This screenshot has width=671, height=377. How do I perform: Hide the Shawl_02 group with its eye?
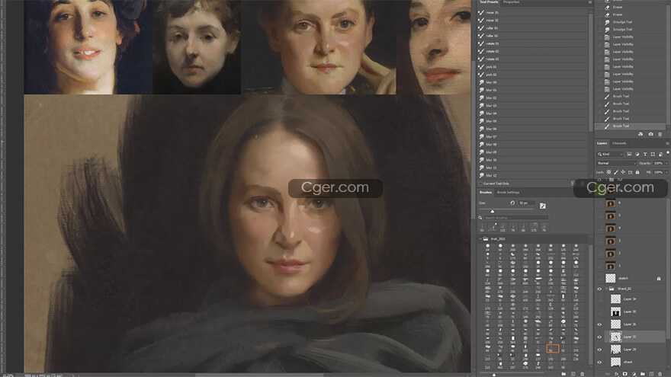click(599, 289)
